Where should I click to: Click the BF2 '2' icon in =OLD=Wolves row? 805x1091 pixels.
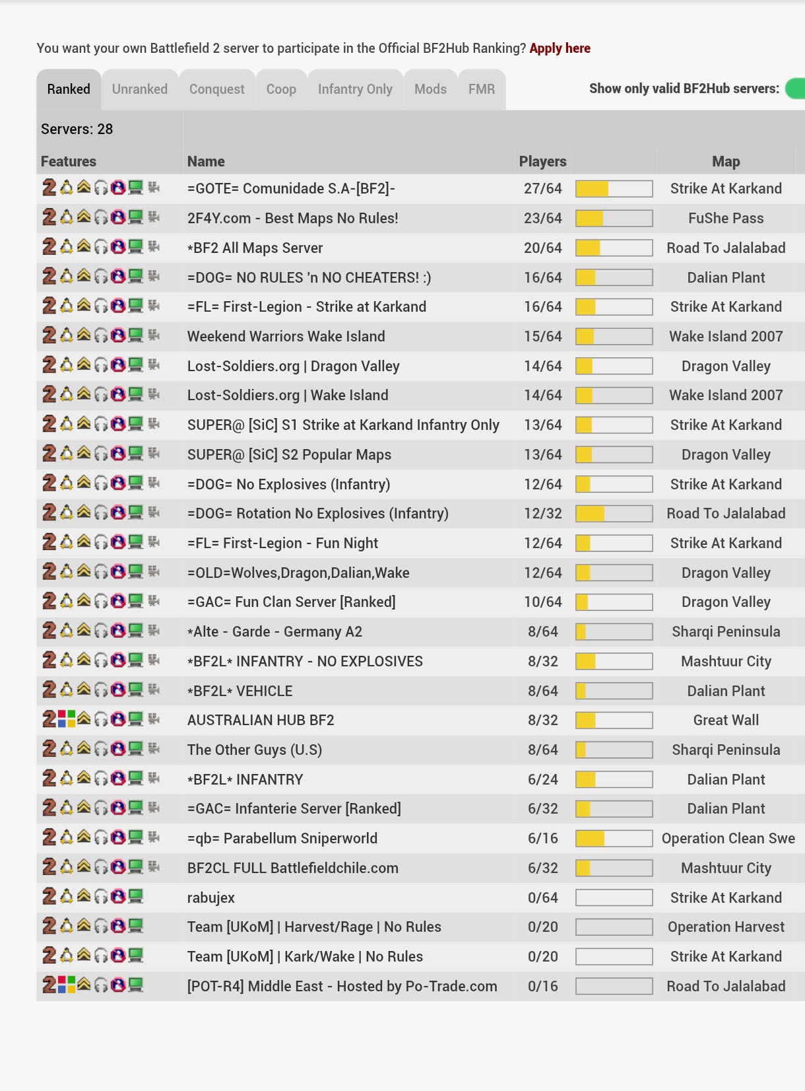(x=49, y=572)
